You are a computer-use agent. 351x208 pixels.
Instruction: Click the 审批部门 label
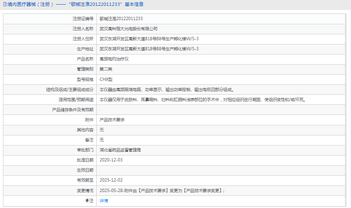(x=85, y=150)
